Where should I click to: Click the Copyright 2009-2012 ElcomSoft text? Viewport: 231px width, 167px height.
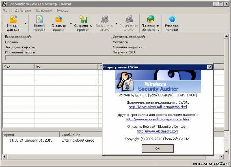157,139
